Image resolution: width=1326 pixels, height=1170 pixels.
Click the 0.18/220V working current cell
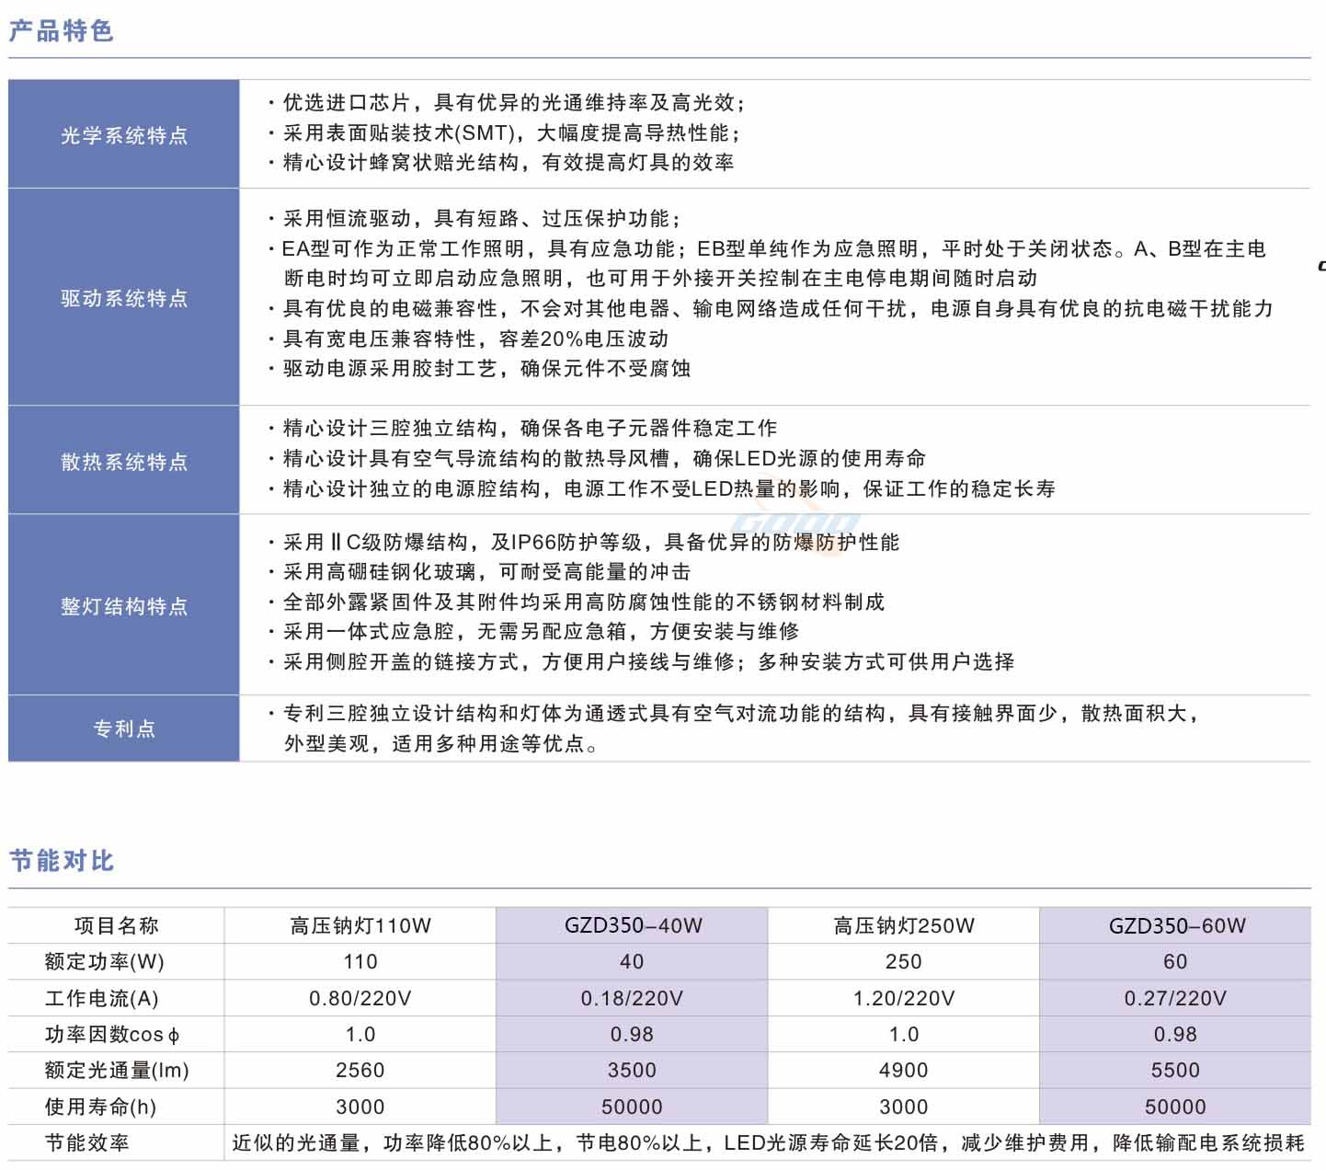click(x=633, y=998)
